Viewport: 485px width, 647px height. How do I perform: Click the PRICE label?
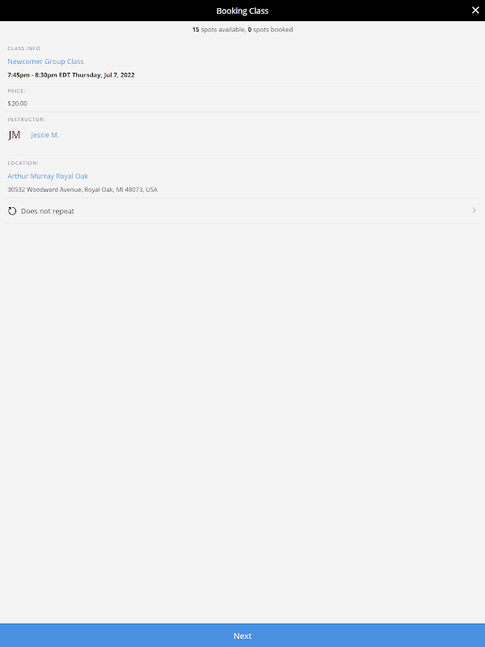(x=16, y=91)
